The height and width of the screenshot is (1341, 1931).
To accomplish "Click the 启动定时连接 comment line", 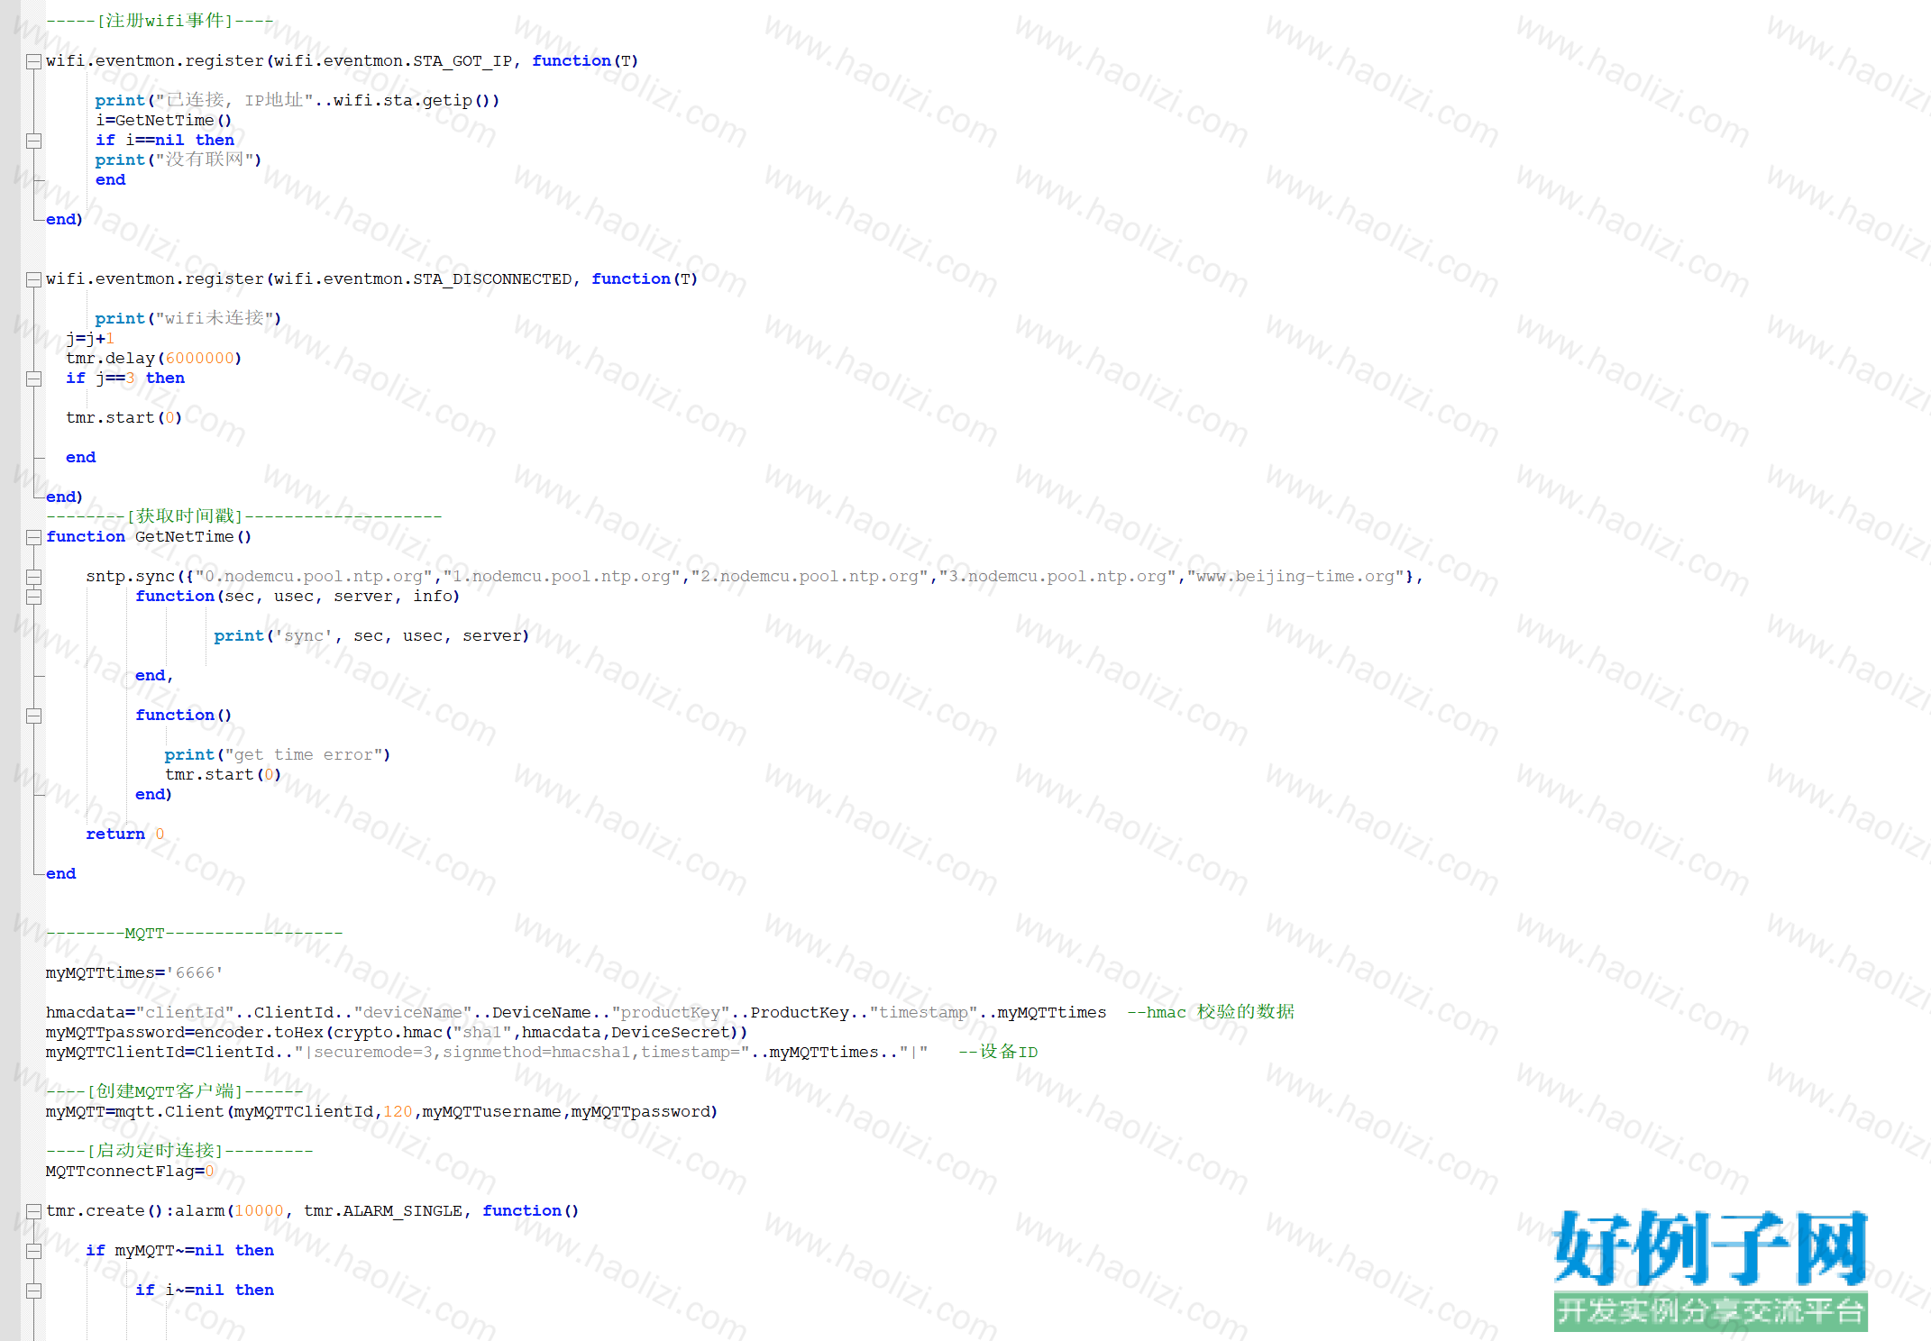I will (x=179, y=1151).
